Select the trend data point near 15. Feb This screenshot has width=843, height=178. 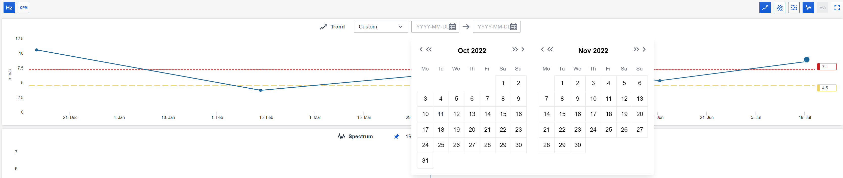pyautogui.click(x=260, y=90)
